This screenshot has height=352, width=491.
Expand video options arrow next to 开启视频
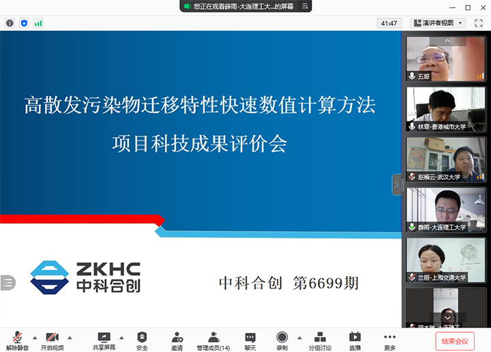pos(70,338)
